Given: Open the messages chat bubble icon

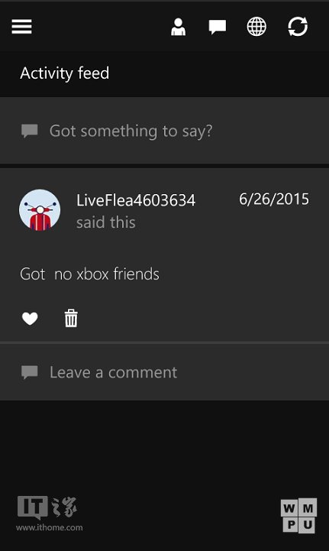Looking at the screenshot, I should 218,27.
